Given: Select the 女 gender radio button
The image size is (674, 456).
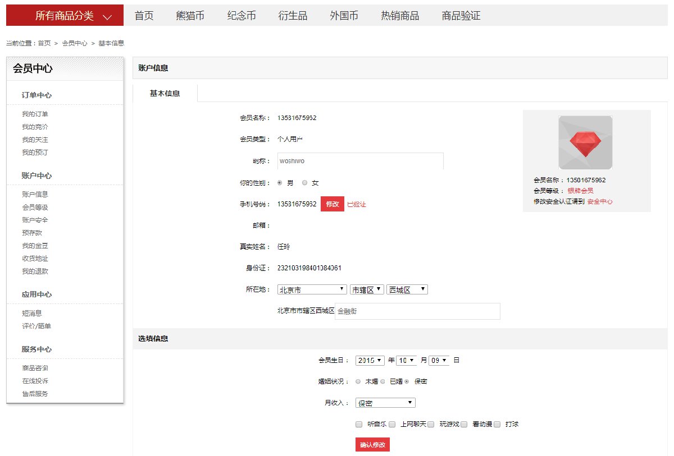Looking at the screenshot, I should (x=305, y=183).
